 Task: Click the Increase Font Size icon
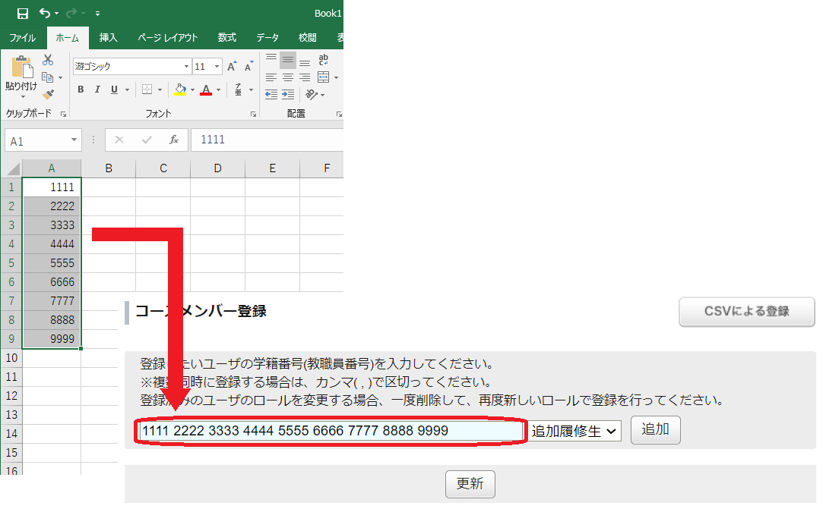[x=232, y=67]
